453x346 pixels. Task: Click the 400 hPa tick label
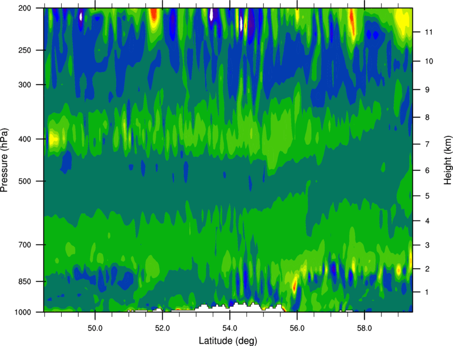click(x=25, y=139)
